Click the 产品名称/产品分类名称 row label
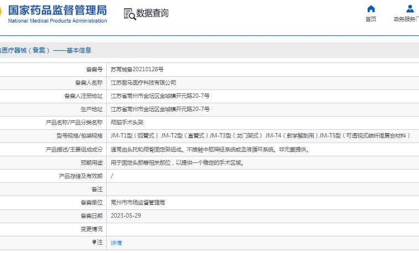This screenshot has height=253, width=419. [x=74, y=123]
